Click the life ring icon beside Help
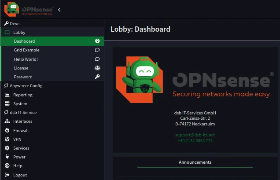 pos(7,165)
